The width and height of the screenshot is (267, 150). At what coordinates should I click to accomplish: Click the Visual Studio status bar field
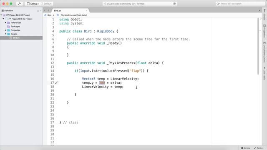coord(140,4)
